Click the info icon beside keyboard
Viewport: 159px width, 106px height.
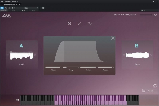pyautogui.click(x=17, y=100)
